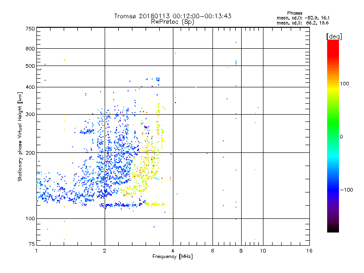Click the plot title 'Tromsø 20180113 00:12:00-00:13:43'
The height and width of the screenshot is (273, 364).
coord(172,16)
